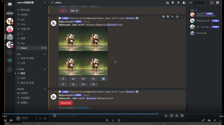
Task: Open the 吉祥物 channel
Action: point(32,15)
